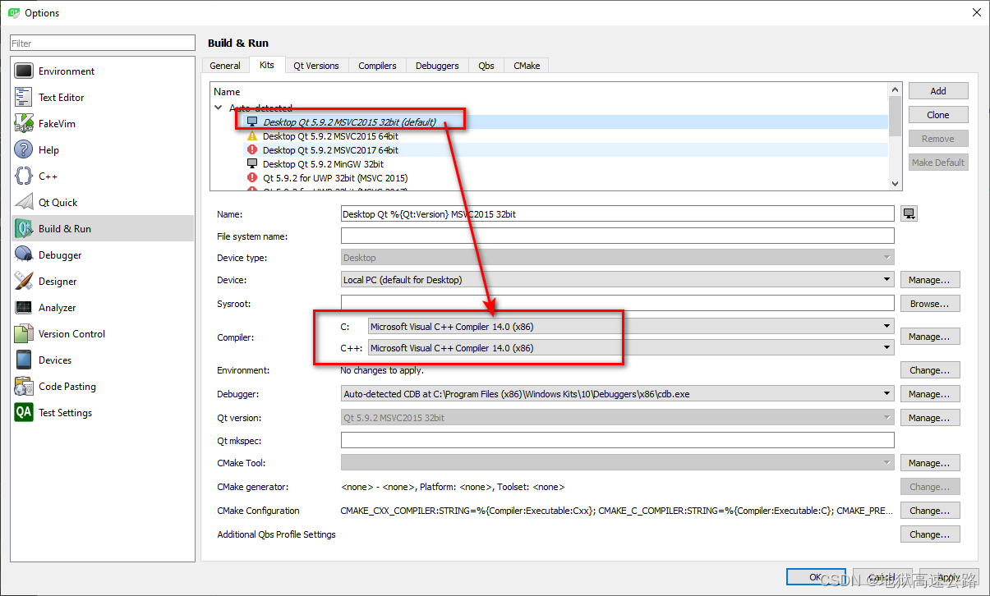The height and width of the screenshot is (596, 990).
Task: Open FakeVim settings icon
Action: pos(24,124)
